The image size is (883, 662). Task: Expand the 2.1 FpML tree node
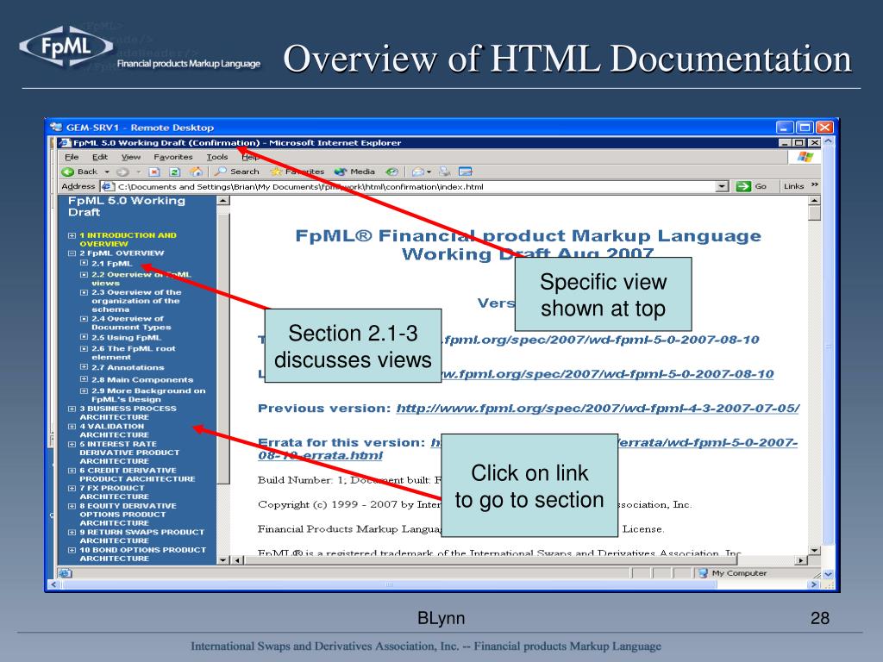coord(84,263)
